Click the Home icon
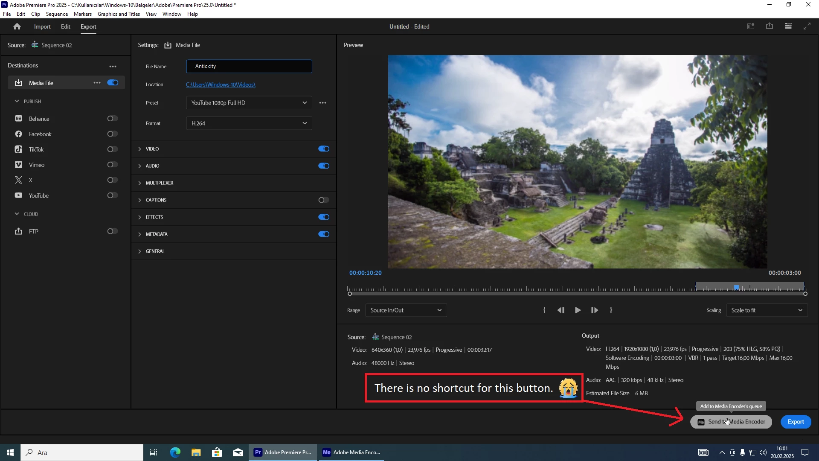Viewport: 819px width, 461px height. click(17, 26)
